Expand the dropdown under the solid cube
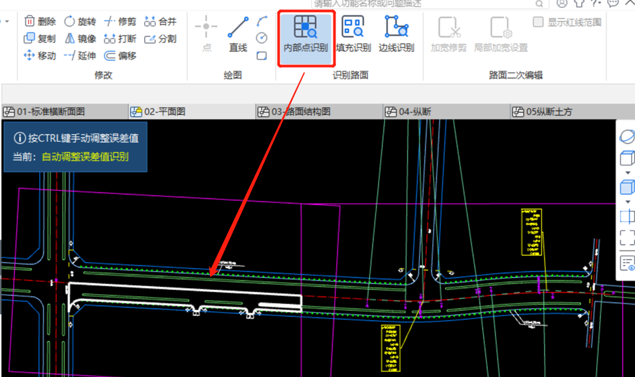The image size is (635, 377). 628,202
